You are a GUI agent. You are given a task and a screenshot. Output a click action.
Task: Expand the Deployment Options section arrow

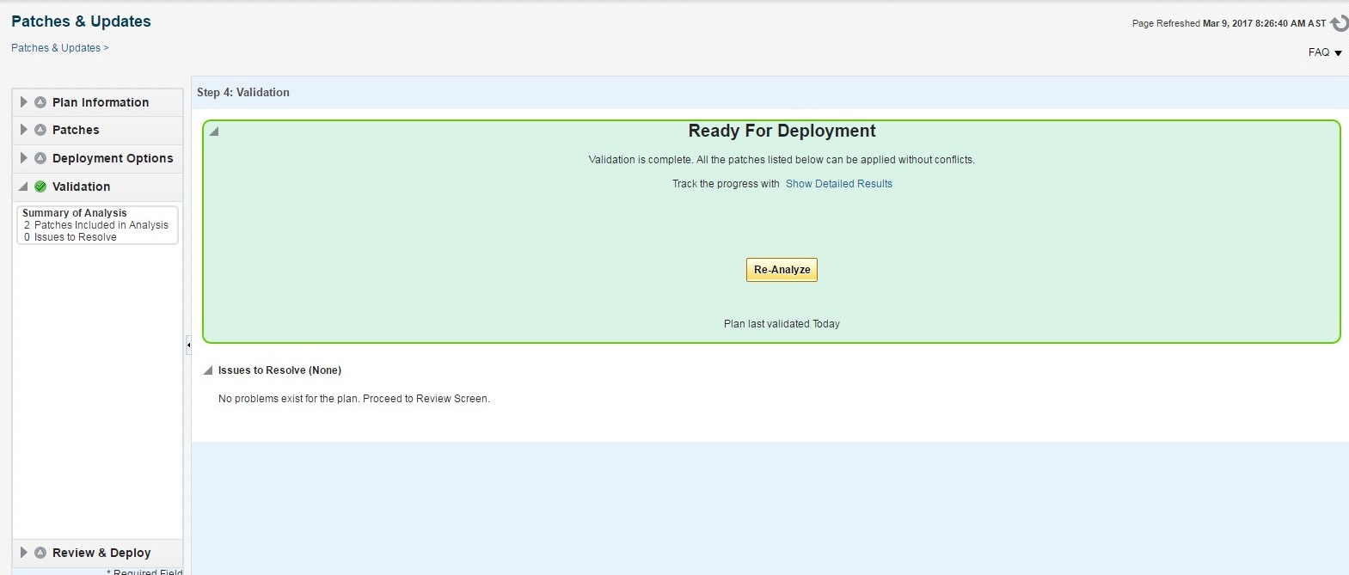point(24,158)
